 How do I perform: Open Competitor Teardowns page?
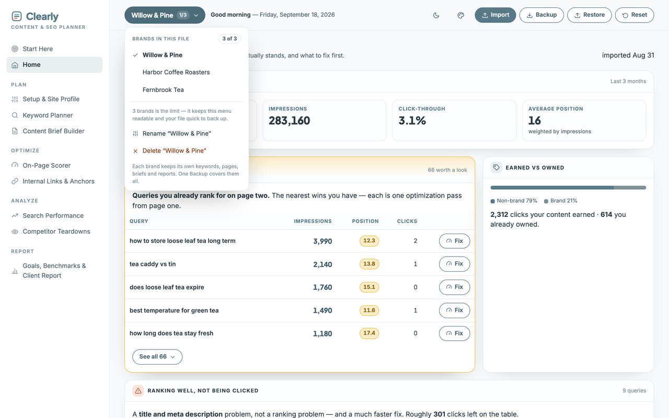tap(54, 231)
